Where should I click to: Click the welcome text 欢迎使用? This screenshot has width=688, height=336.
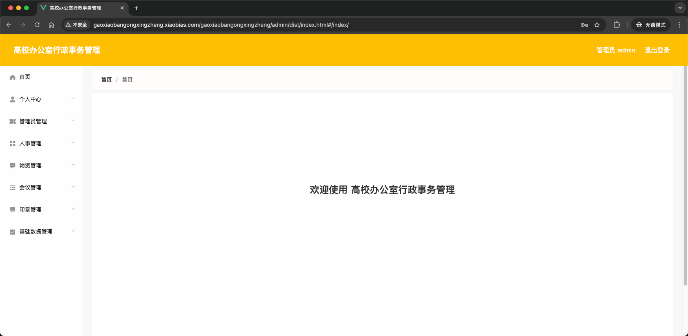click(x=328, y=190)
